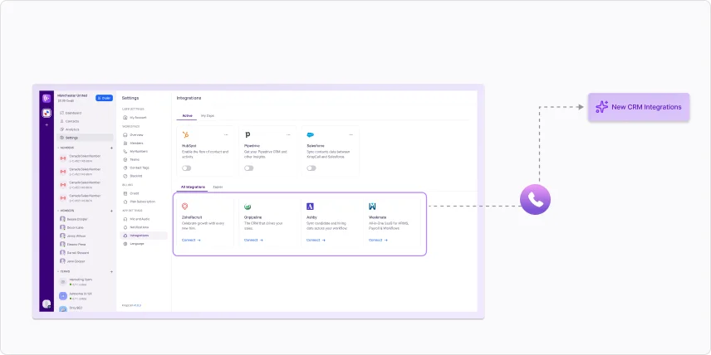Image resolution: width=711 pixels, height=355 pixels.
Task: Open Integrations in the Settings menu
Action: [144, 236]
